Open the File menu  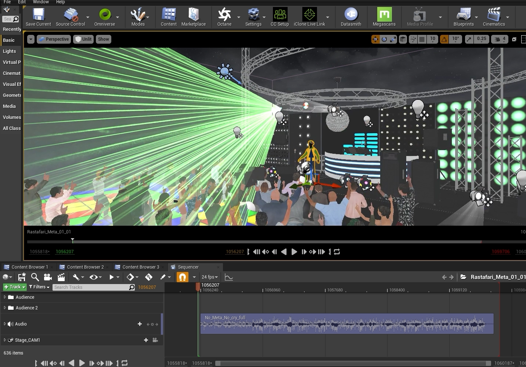pos(7,2)
